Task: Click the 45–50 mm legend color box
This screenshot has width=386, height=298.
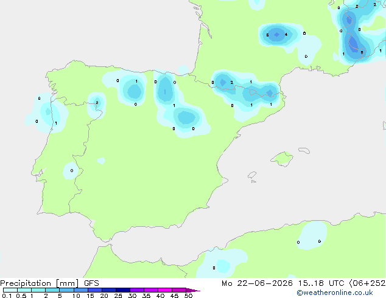Action: click(x=179, y=290)
